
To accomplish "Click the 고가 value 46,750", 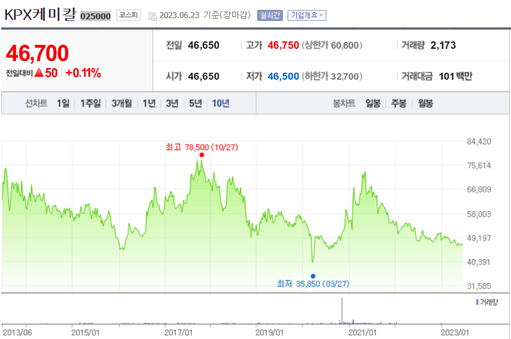I will (x=283, y=45).
